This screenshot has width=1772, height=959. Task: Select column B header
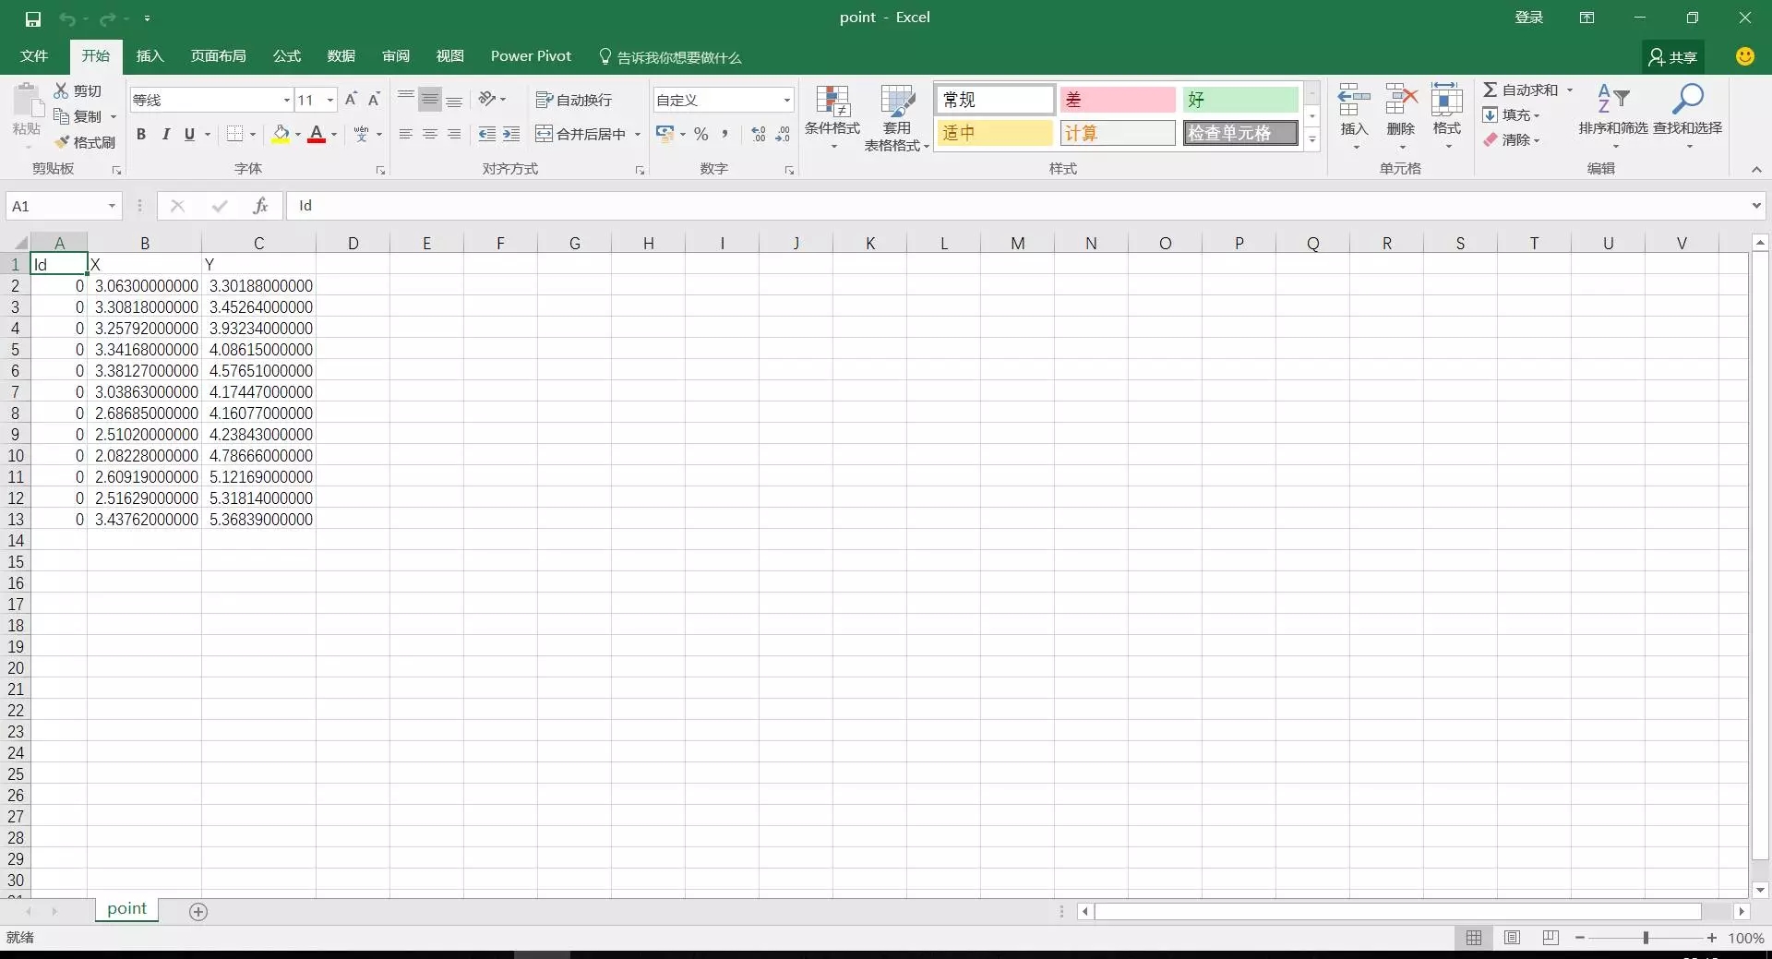click(x=145, y=244)
